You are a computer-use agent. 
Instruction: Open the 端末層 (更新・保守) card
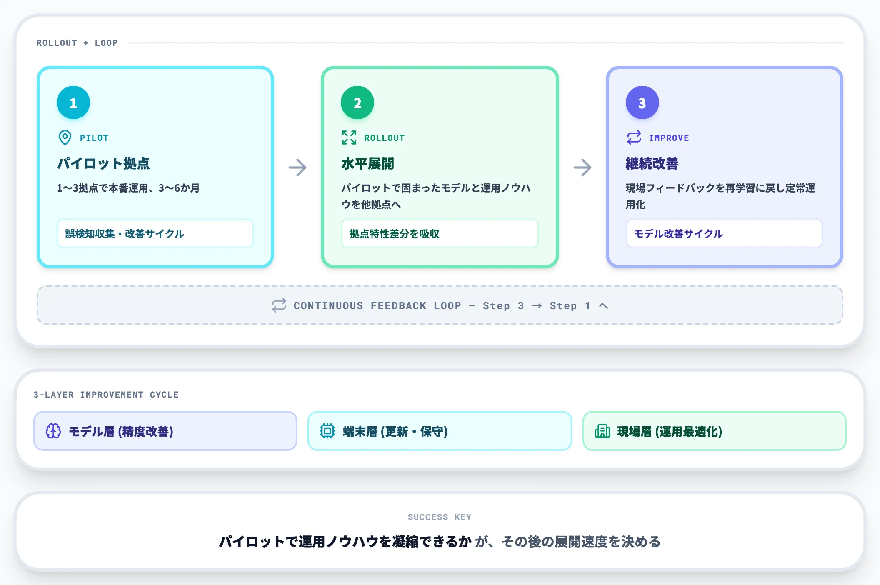click(440, 431)
